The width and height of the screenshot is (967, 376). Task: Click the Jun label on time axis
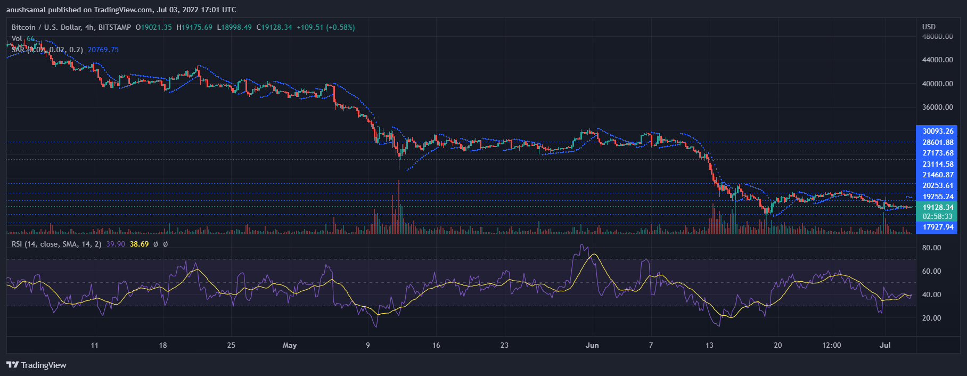(x=592, y=345)
